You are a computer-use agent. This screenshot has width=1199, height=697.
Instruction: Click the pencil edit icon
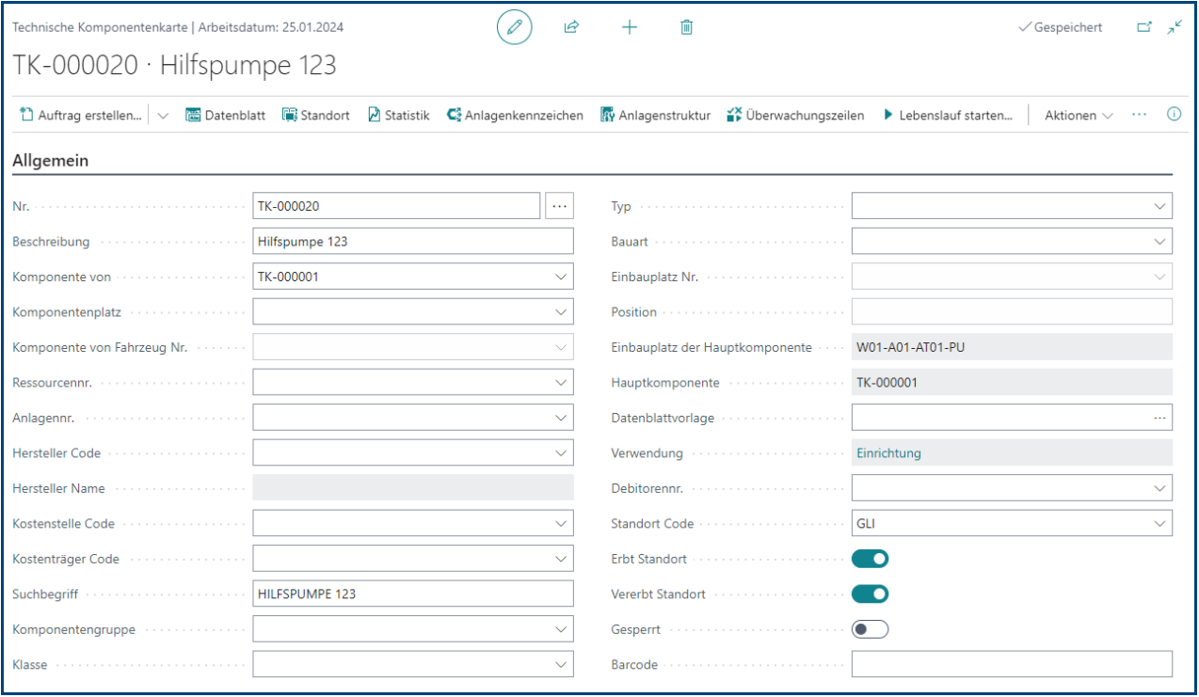[514, 27]
